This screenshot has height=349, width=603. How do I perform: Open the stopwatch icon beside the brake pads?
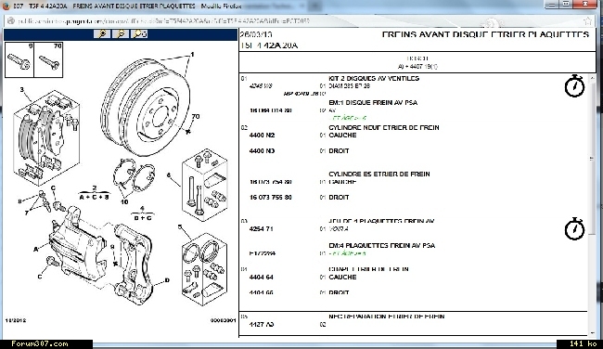point(574,228)
